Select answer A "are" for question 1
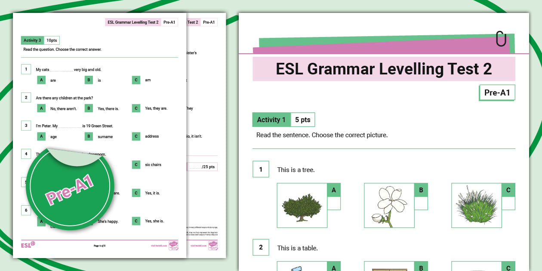 pos(42,80)
